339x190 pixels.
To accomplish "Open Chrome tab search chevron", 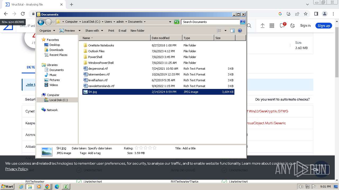I will click(x=307, y=4).
